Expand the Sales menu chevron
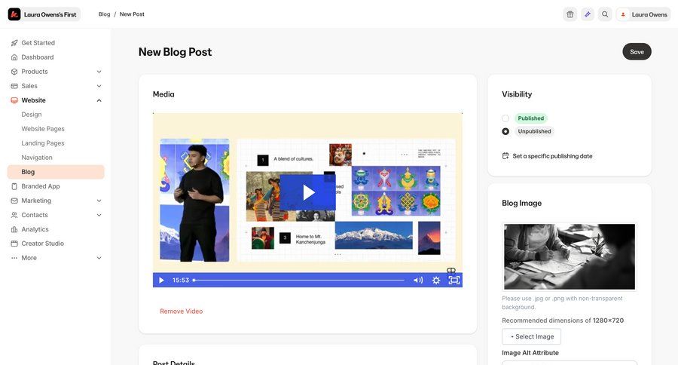Viewport: 678px width, 365px height. pos(99,86)
